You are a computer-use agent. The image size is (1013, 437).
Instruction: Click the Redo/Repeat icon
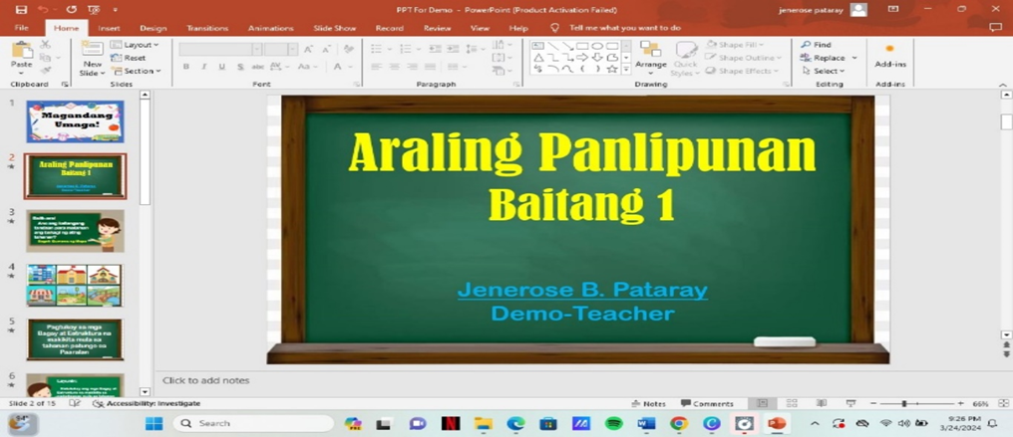pyautogui.click(x=72, y=10)
